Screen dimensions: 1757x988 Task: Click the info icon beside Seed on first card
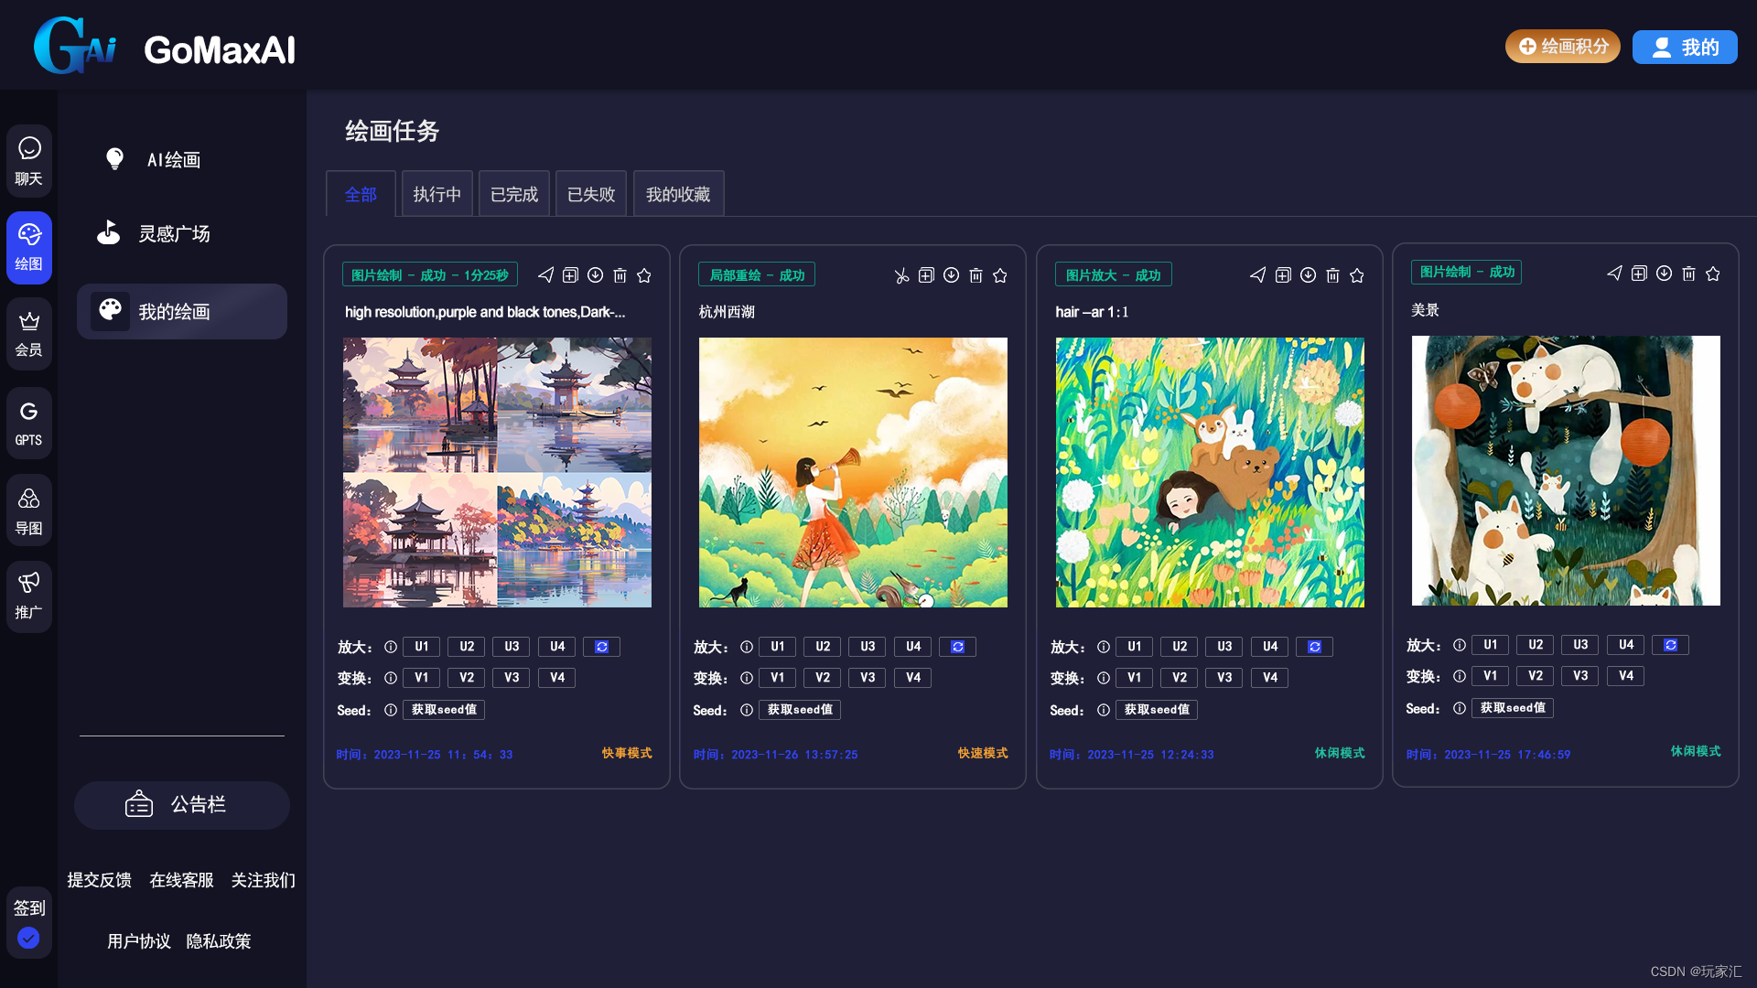[391, 710]
